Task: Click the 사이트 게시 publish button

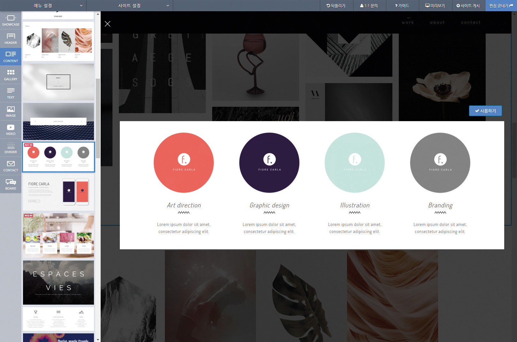Action: pos(468,5)
